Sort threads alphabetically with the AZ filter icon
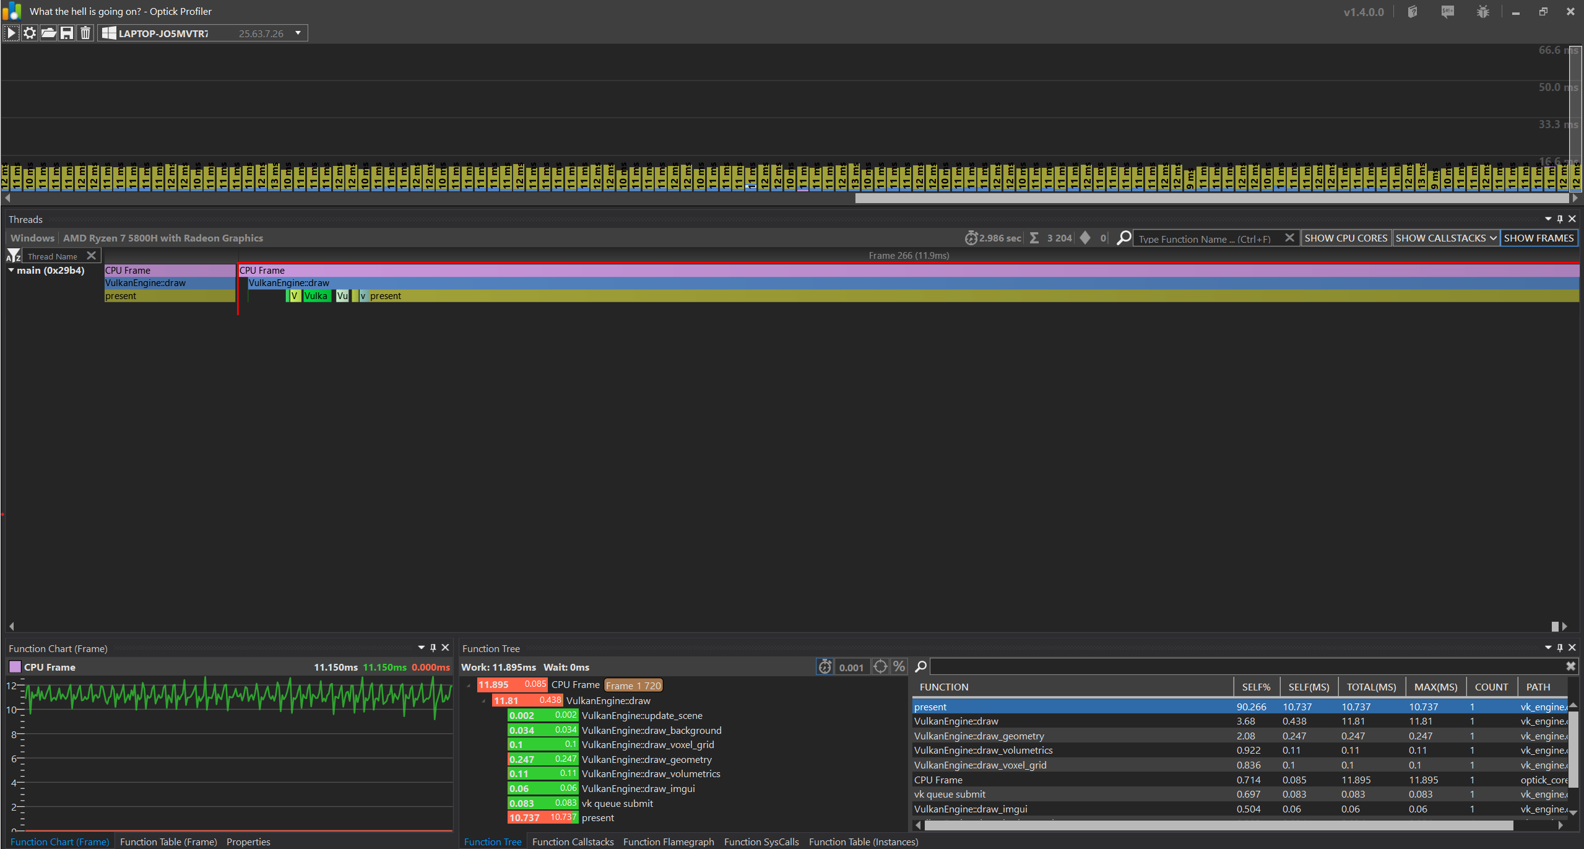Viewport: 1584px width, 849px height. (14, 256)
